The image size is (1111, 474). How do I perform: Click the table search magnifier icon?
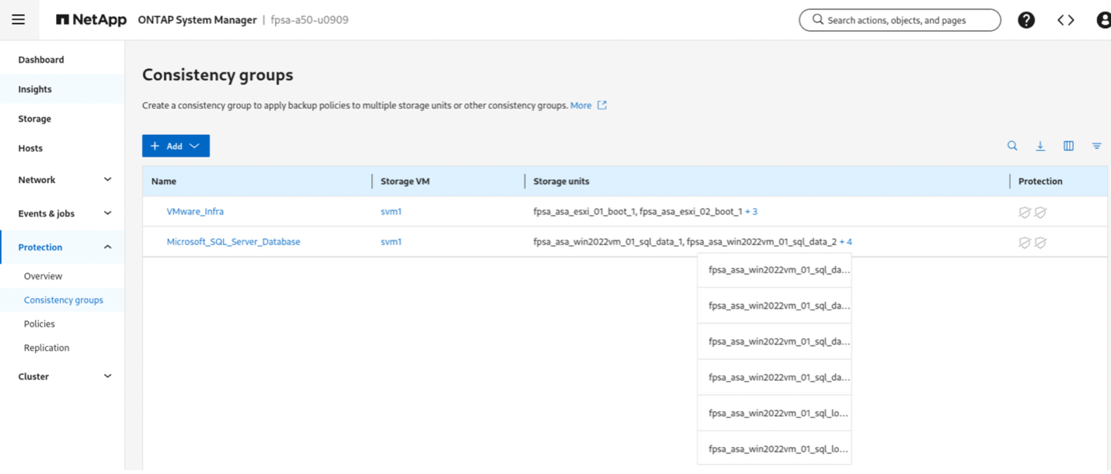click(1012, 146)
